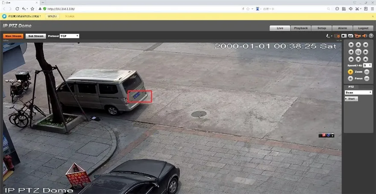The image size is (376, 194).
Task: Switch to Sub Stream video
Action: pos(36,36)
